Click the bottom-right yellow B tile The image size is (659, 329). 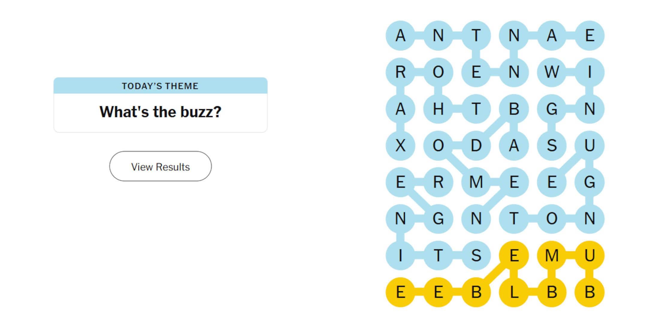(590, 292)
